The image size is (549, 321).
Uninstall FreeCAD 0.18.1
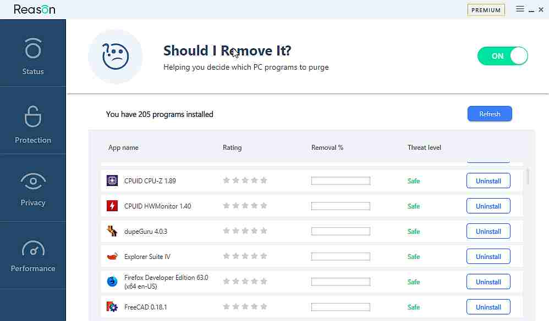click(x=488, y=307)
